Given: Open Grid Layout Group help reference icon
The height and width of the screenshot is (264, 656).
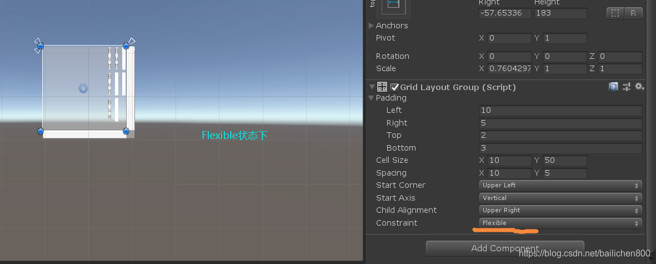Looking at the screenshot, I should [x=613, y=87].
